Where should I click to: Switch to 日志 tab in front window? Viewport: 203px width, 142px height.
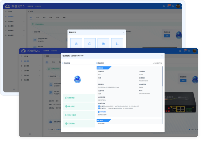53,62
